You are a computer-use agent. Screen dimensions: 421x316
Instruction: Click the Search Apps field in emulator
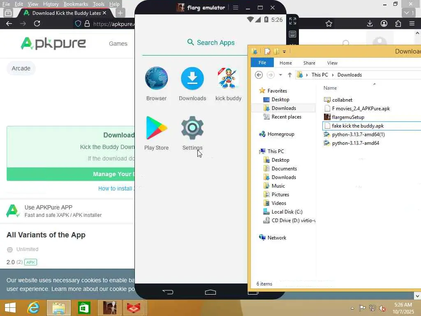coord(211,42)
